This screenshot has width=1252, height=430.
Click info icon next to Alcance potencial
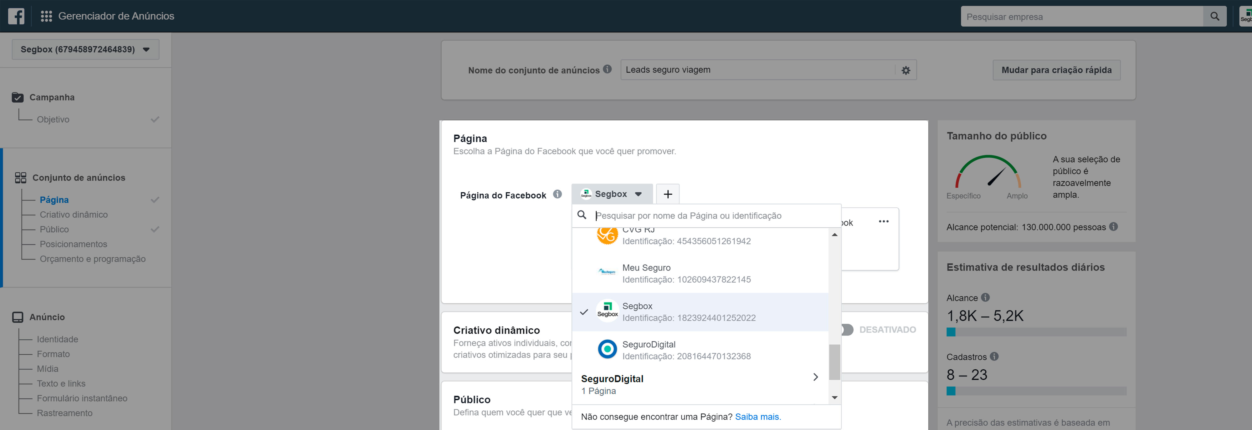[x=1113, y=227]
